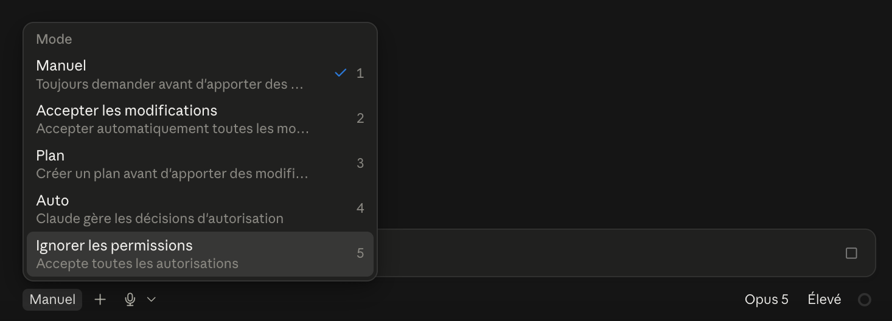892x321 pixels.
Task: Choose Plan from the mode menu
Action: point(200,164)
